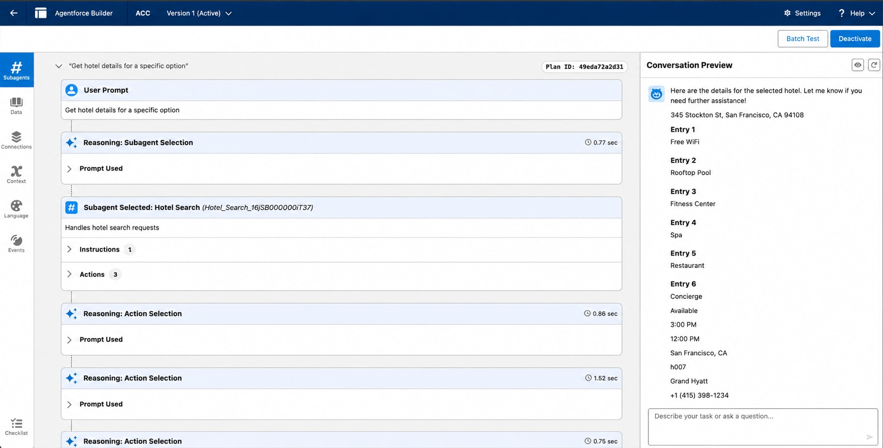Open the Connections sidebar panel
This screenshot has height=448, width=883.
[x=17, y=140]
